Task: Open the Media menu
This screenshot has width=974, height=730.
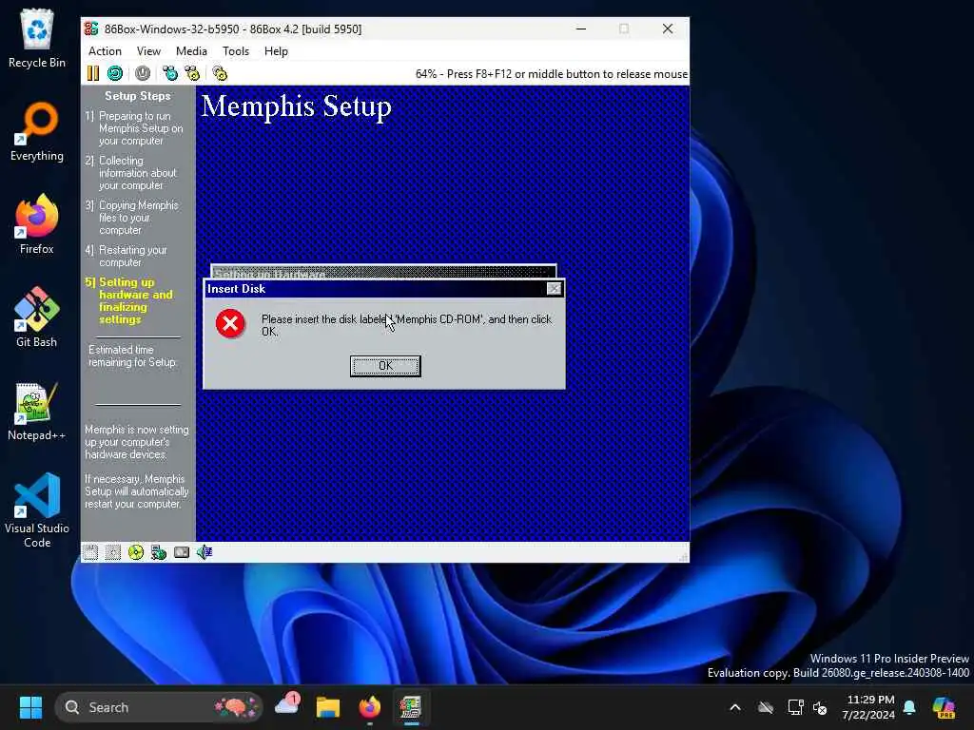Action: (191, 51)
